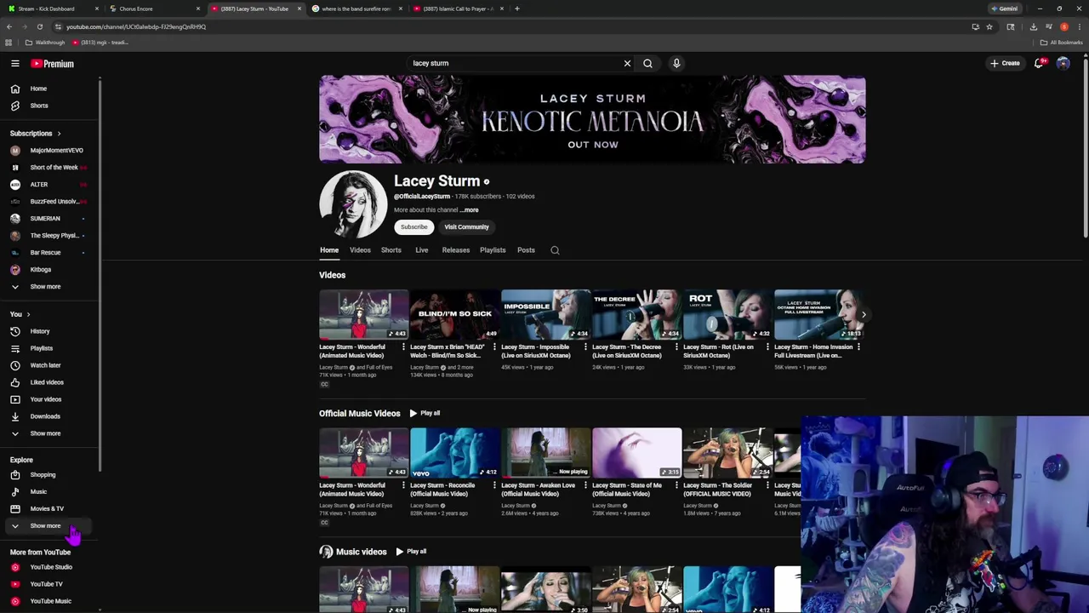Open Home in the sidebar
Viewport: 1089px width, 613px height.
49,89
